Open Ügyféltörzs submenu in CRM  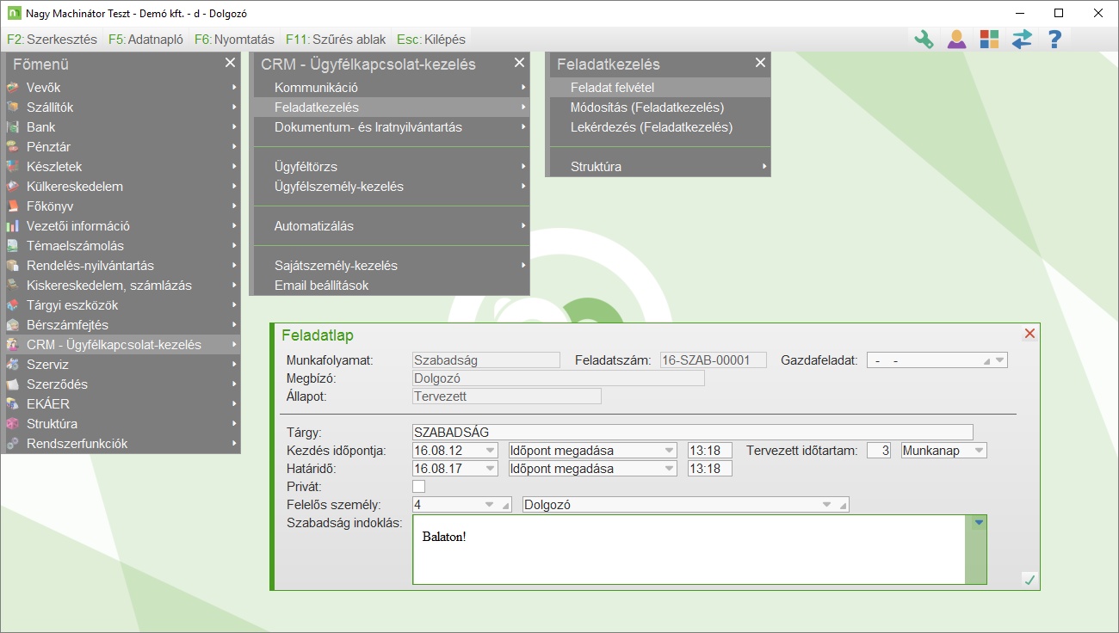click(306, 167)
